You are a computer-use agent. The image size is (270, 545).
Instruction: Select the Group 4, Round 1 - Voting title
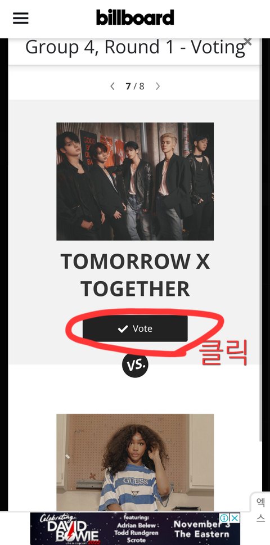pos(135,47)
